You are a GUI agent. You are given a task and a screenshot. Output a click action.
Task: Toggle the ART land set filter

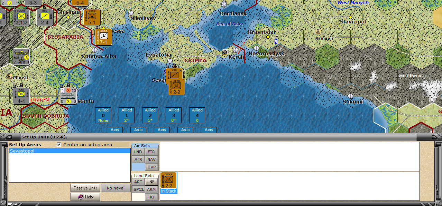tap(138, 182)
